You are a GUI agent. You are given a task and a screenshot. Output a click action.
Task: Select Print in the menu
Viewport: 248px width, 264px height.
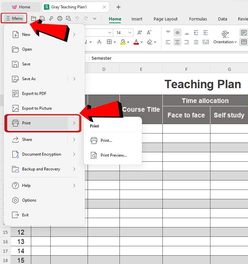pos(43,123)
